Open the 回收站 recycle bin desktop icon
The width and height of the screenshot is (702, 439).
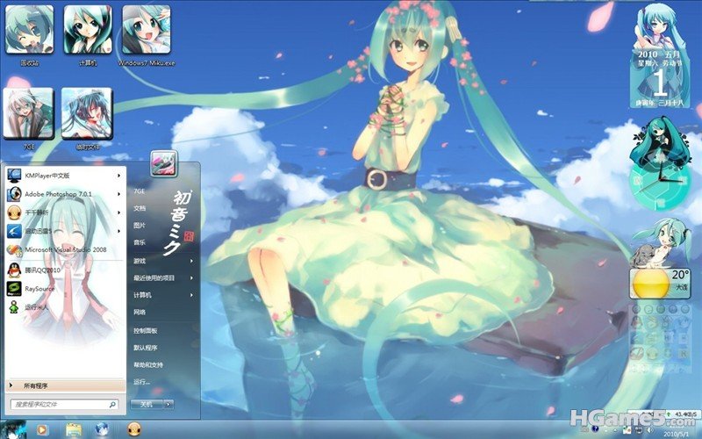click(x=30, y=30)
